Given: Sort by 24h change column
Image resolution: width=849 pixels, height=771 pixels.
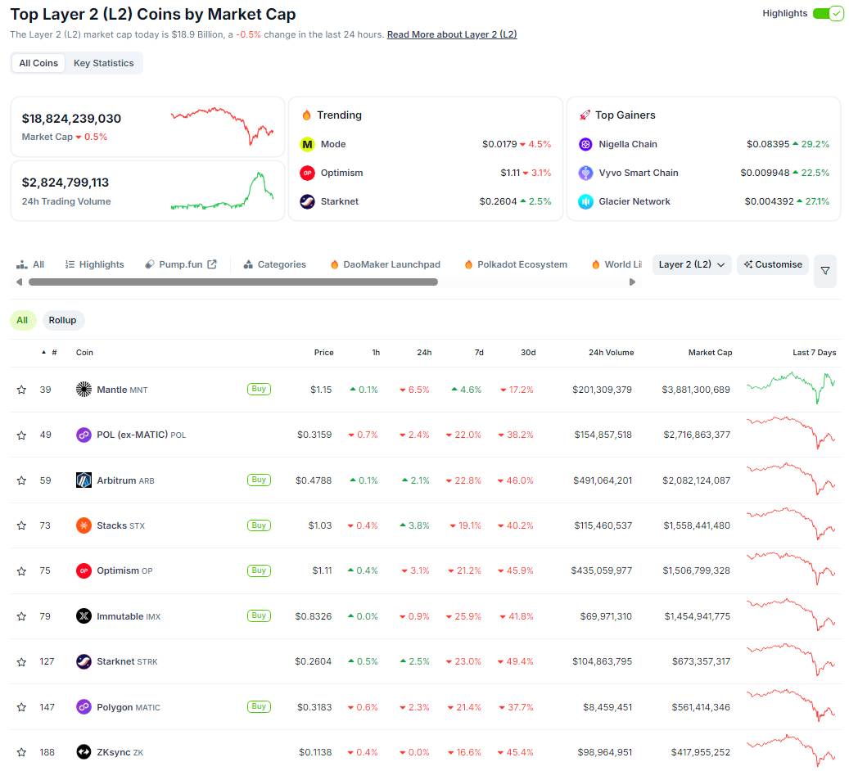Looking at the screenshot, I should [424, 353].
